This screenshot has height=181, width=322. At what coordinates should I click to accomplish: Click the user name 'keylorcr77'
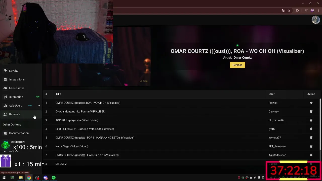[x=275, y=138]
